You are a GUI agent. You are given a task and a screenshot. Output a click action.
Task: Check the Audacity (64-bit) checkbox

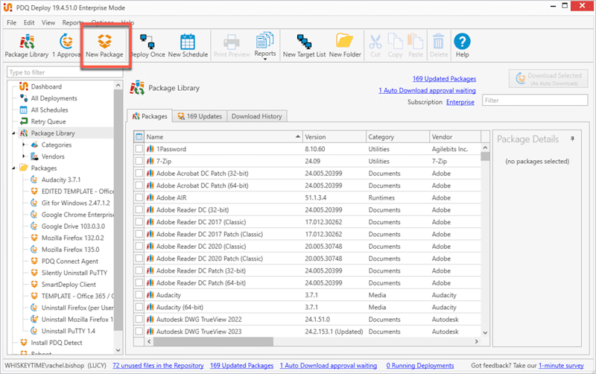click(x=139, y=307)
